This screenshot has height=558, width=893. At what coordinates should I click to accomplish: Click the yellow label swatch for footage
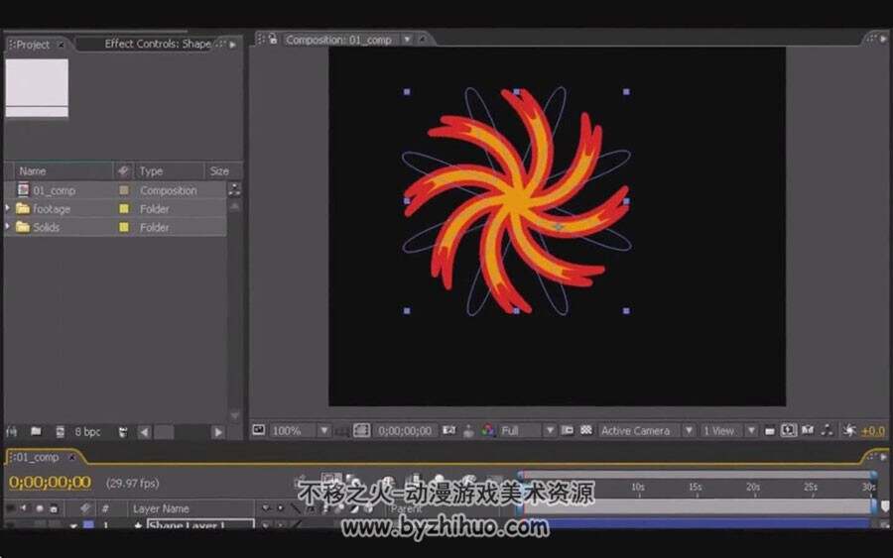pyautogui.click(x=124, y=209)
